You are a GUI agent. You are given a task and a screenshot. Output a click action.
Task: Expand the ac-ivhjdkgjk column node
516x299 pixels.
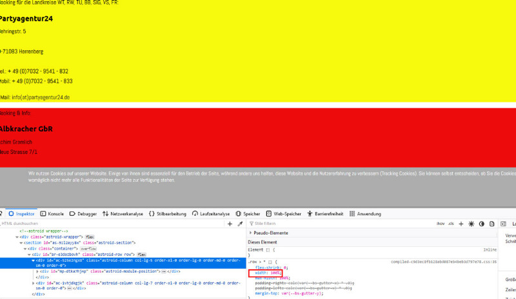pyautogui.click(x=33, y=283)
